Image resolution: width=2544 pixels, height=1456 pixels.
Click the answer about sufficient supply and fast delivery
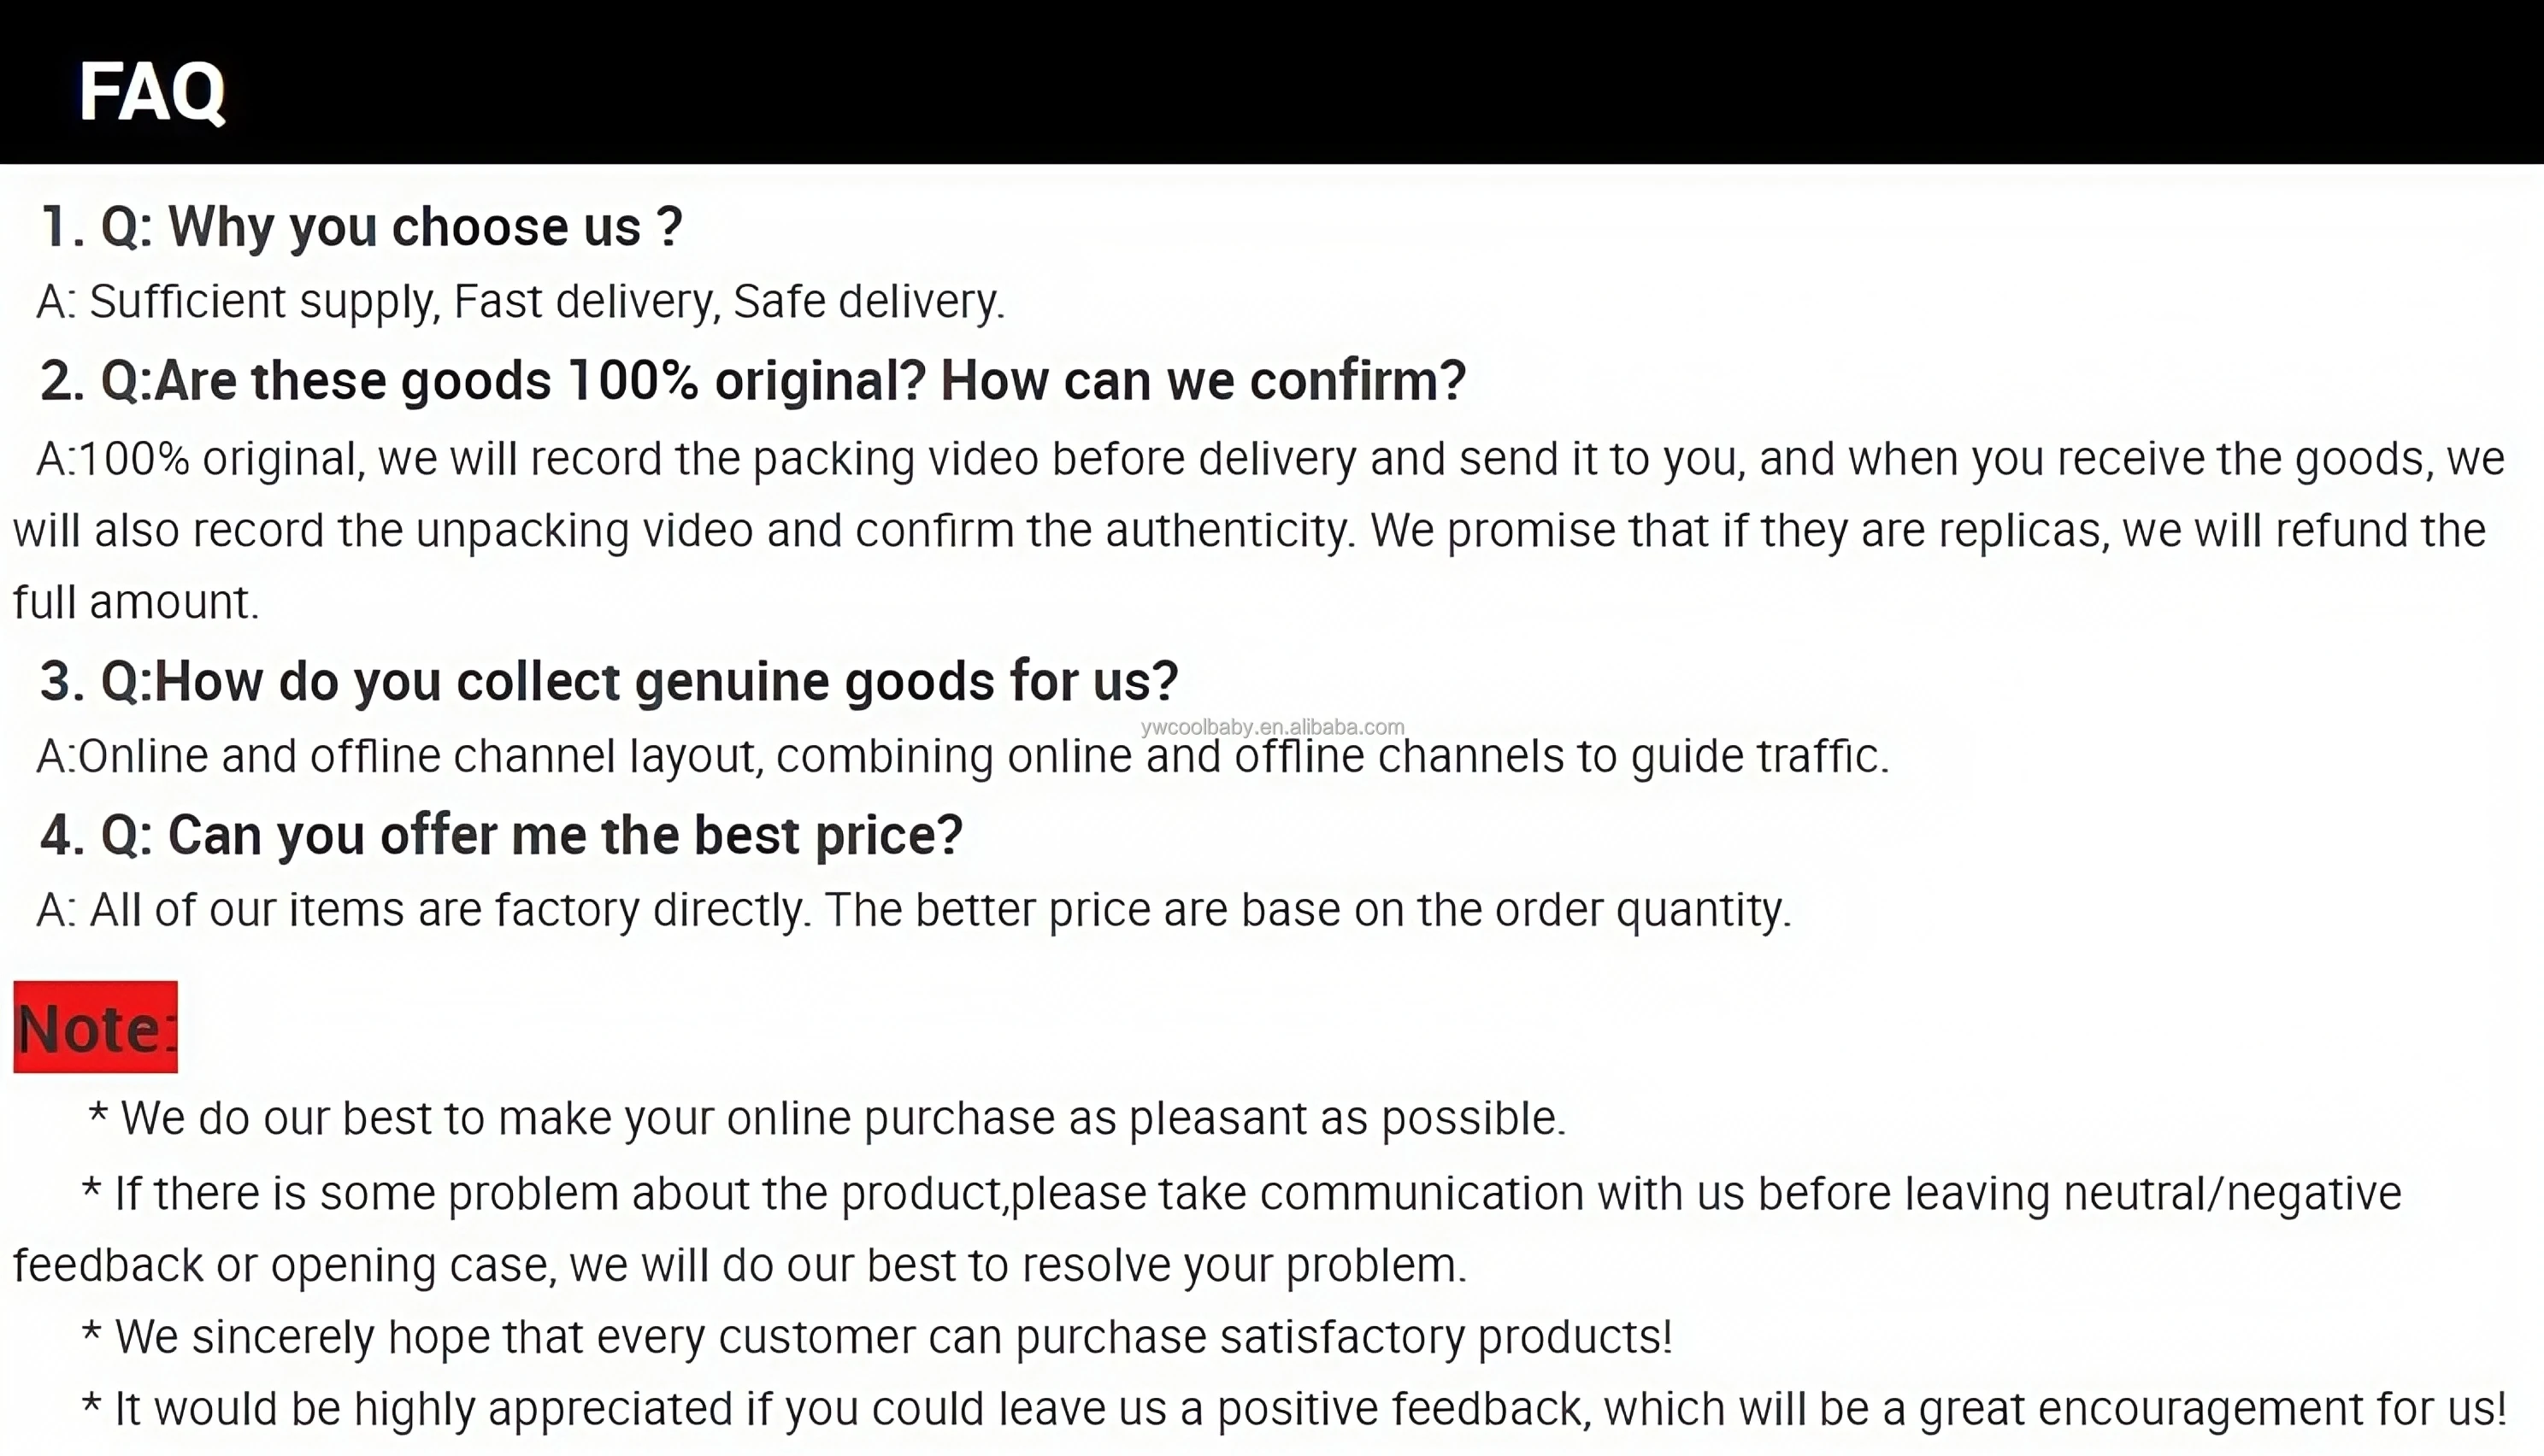[x=521, y=301]
